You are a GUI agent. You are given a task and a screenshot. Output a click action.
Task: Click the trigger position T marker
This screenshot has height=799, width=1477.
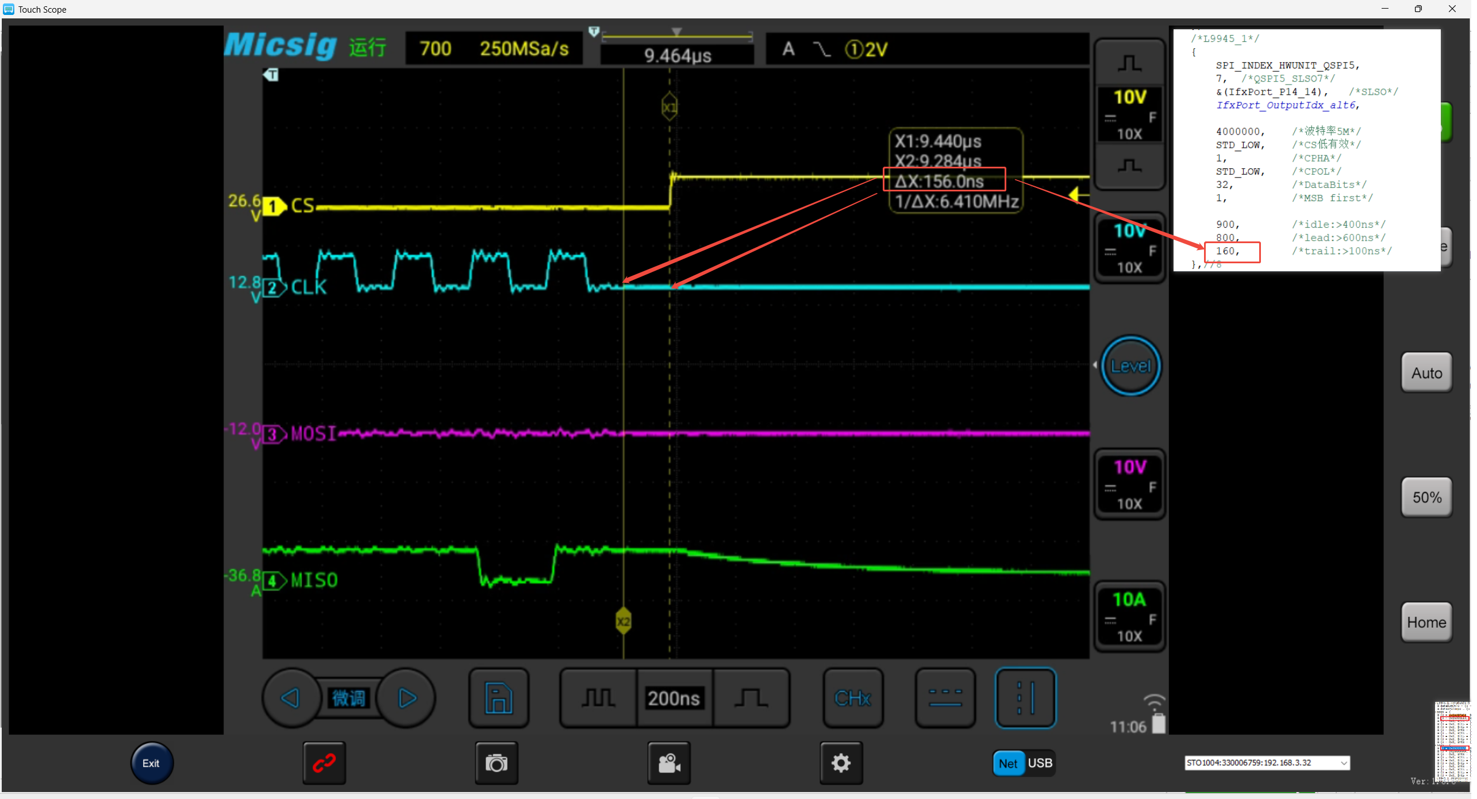click(271, 75)
